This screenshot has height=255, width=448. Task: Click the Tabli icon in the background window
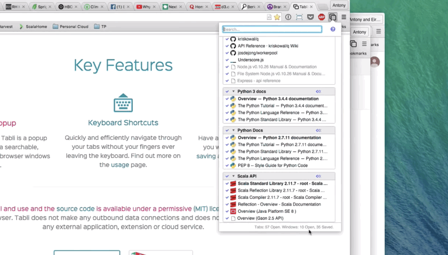(354, 44)
